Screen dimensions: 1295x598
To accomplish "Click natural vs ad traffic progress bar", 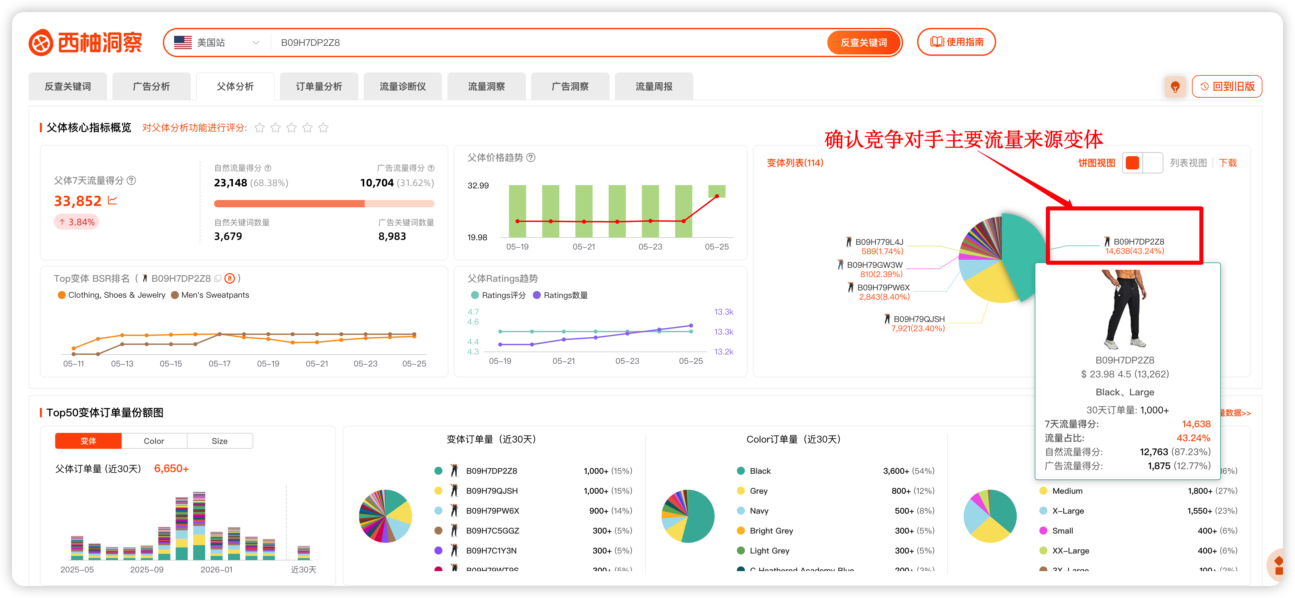I will (x=324, y=204).
